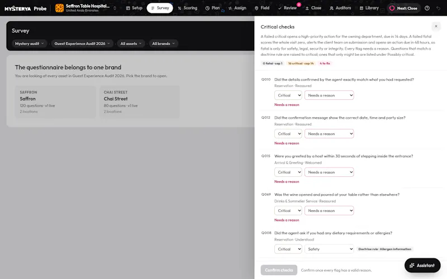This screenshot has width=447, height=279.
Task: Open the Saffron brand card
Action: 55,102
